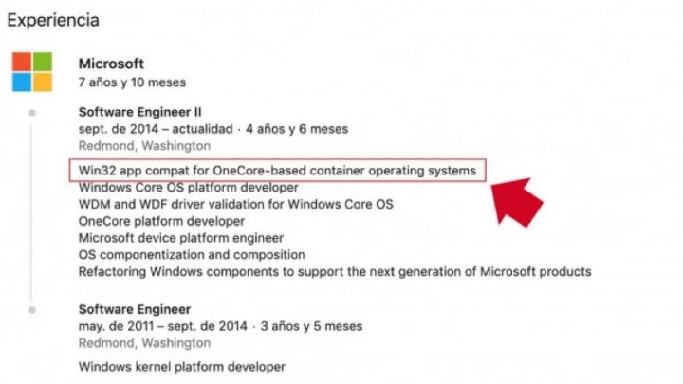Click the Refactoring Windows components description line
Viewport: 683px width, 384px height.
335,272
